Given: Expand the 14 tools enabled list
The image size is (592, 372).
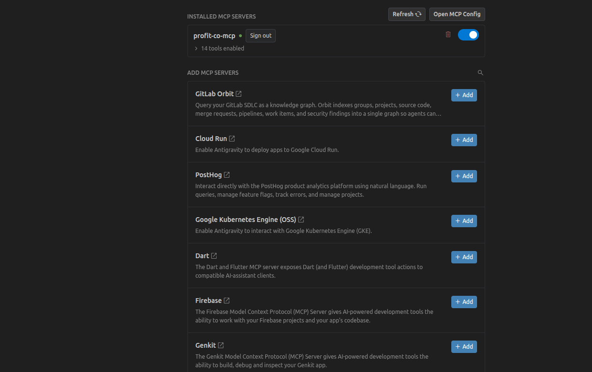Looking at the screenshot, I should tap(219, 48).
